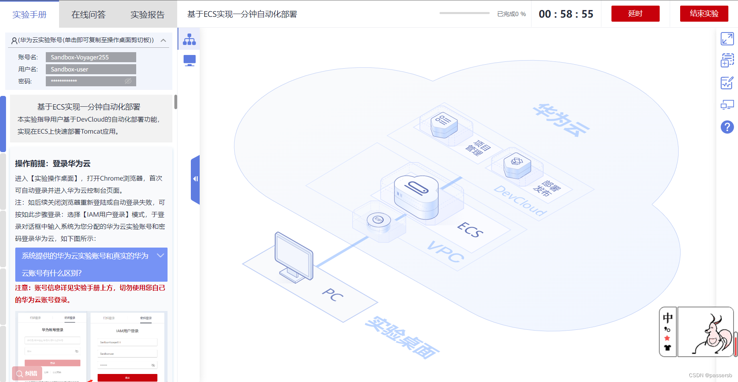Viewport: 738px width, 382px height.
Task: Collapse the manual panel with blue arrow handle
Action: point(195,179)
